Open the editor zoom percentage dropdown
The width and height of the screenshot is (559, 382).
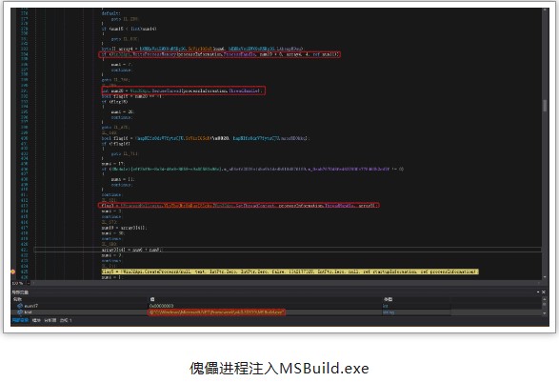(x=29, y=283)
